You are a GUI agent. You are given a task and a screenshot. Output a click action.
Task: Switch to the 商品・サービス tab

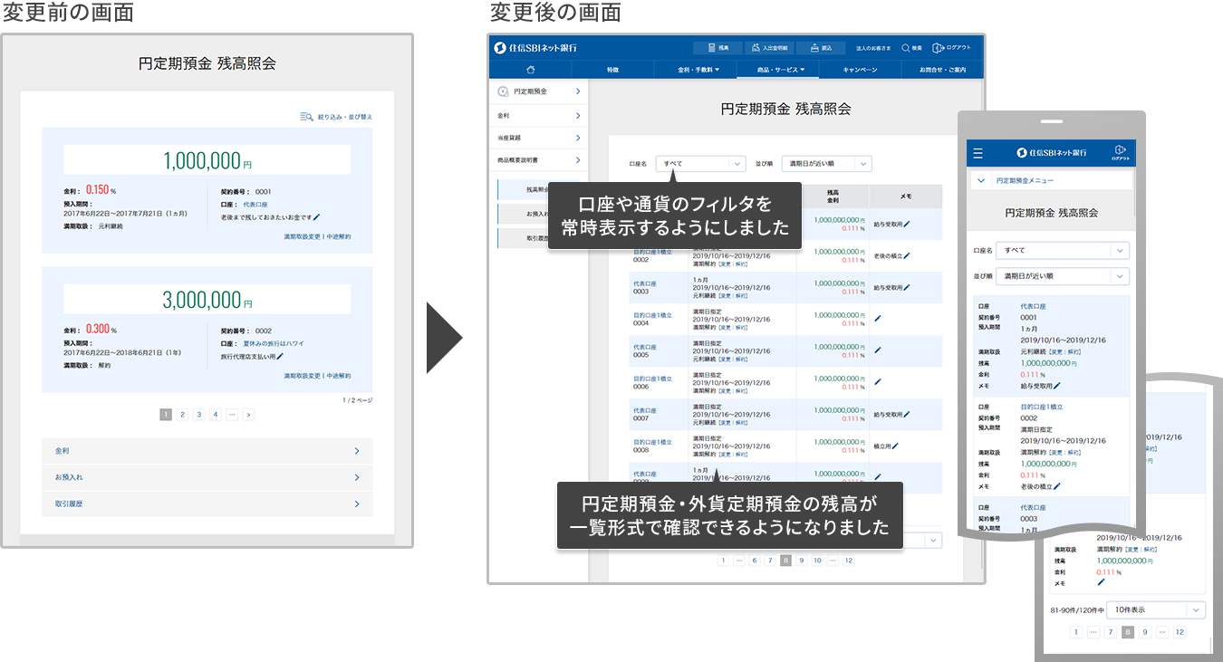(x=779, y=69)
